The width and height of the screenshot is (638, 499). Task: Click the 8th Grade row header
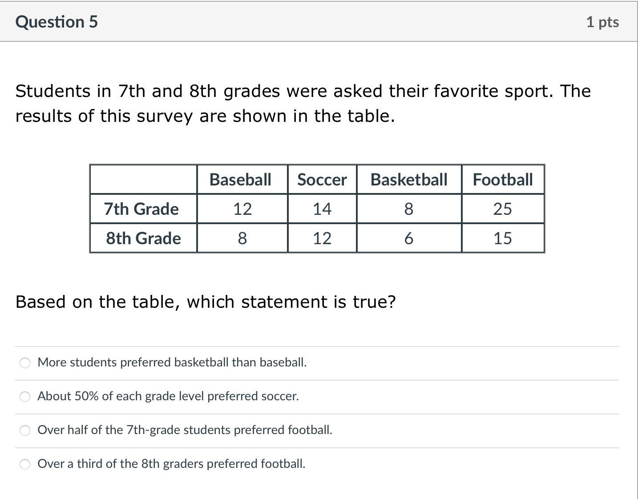(x=143, y=238)
